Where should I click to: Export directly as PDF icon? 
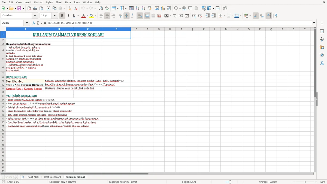29,8
